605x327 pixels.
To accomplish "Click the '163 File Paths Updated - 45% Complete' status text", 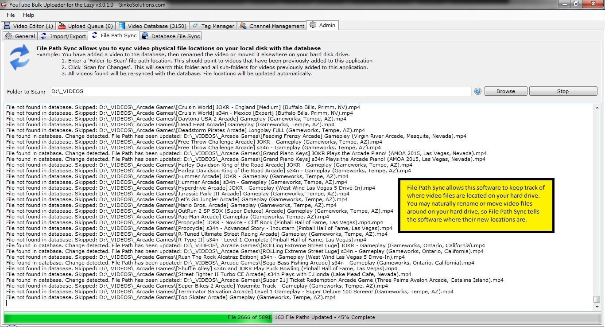I will pos(325,317).
